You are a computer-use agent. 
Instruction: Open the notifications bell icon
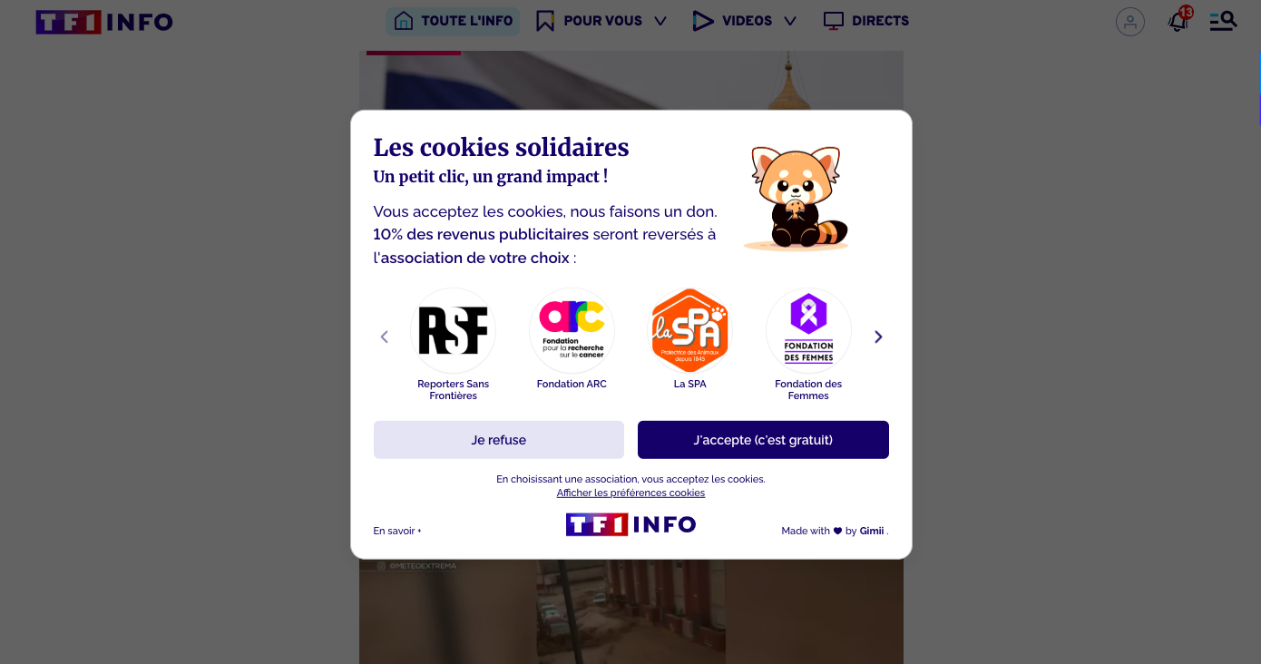1178,20
